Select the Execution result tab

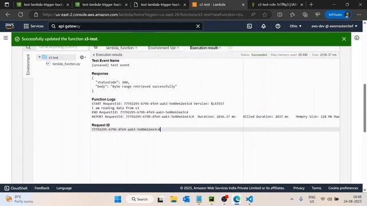[x=204, y=48]
